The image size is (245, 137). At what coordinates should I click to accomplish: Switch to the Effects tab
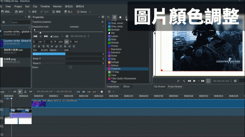tap(126, 86)
